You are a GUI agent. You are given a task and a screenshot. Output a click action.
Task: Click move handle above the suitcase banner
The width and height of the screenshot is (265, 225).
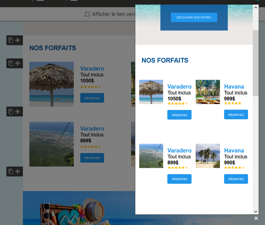(18, 171)
